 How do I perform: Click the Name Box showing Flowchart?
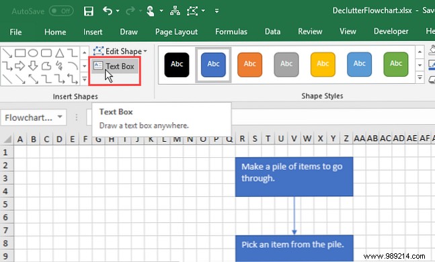click(34, 118)
